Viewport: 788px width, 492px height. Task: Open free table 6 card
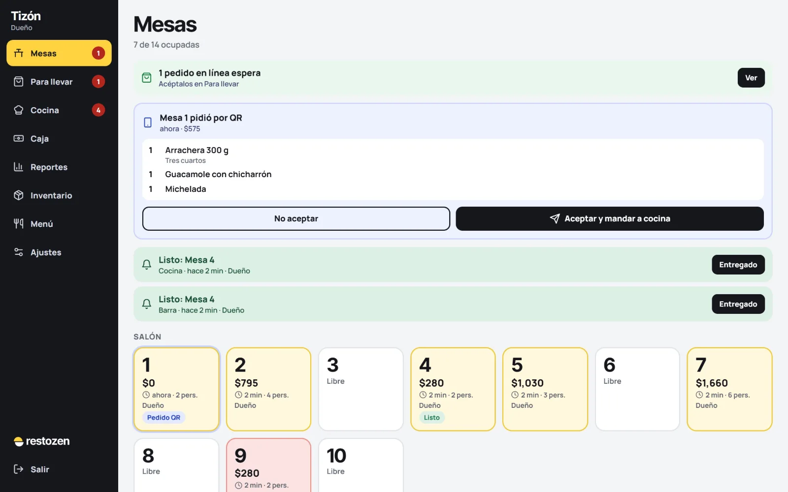[x=637, y=389]
